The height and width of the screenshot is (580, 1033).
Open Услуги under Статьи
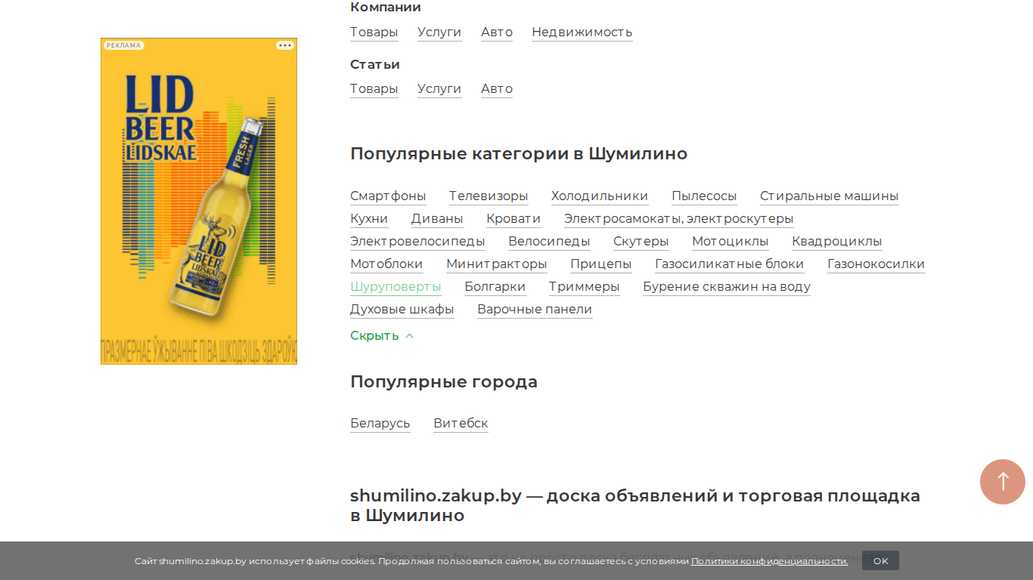[439, 88]
